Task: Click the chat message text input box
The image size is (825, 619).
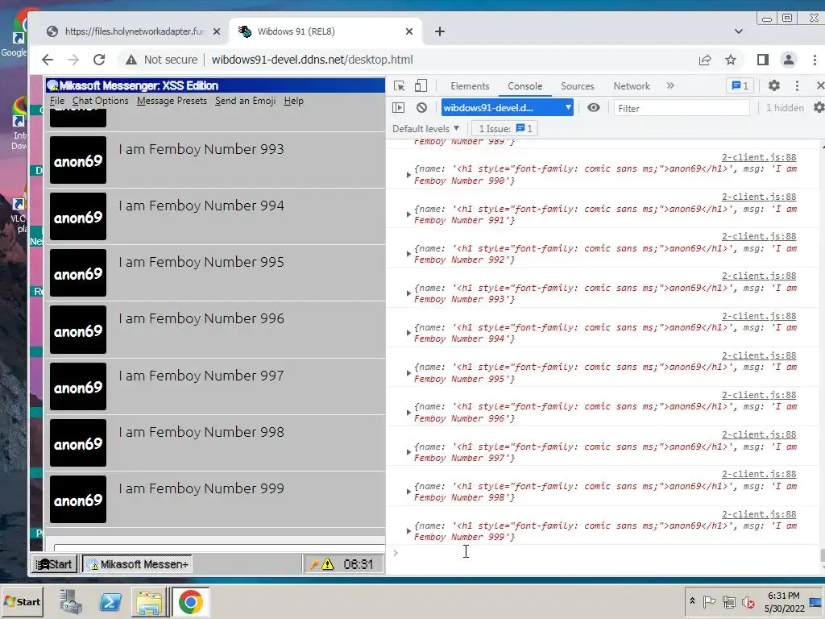Action: coord(219,548)
